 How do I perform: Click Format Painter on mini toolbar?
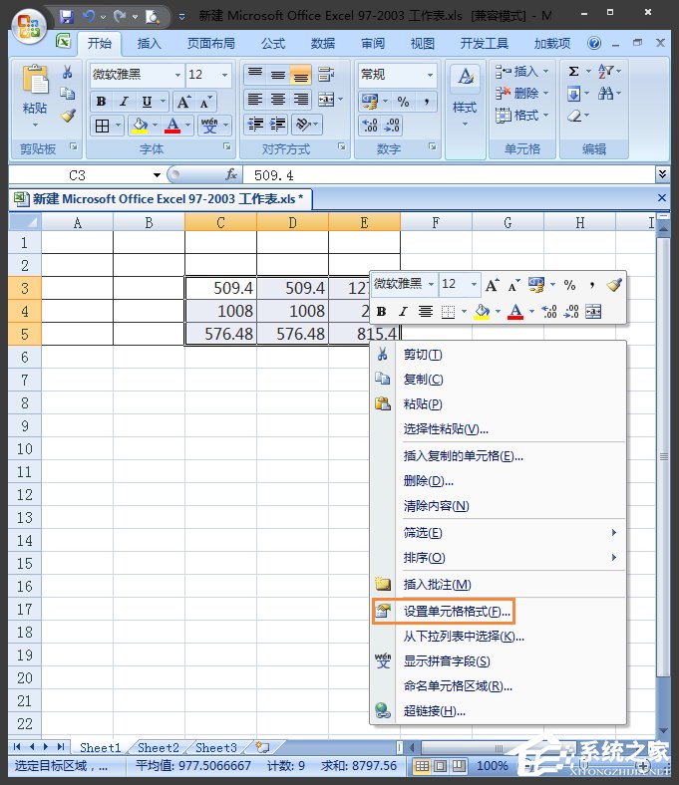(614, 285)
